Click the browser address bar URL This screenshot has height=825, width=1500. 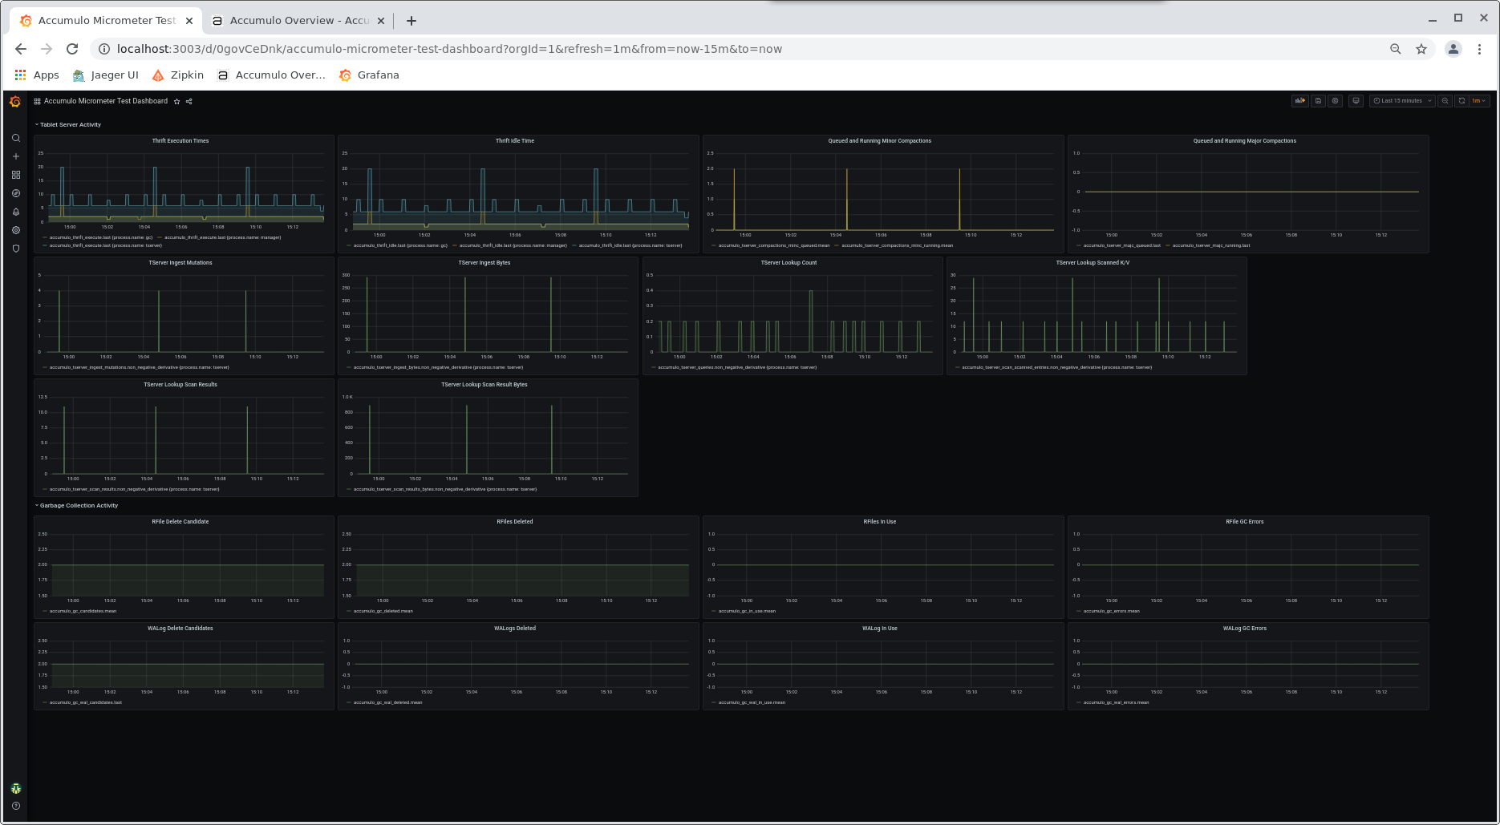[449, 49]
